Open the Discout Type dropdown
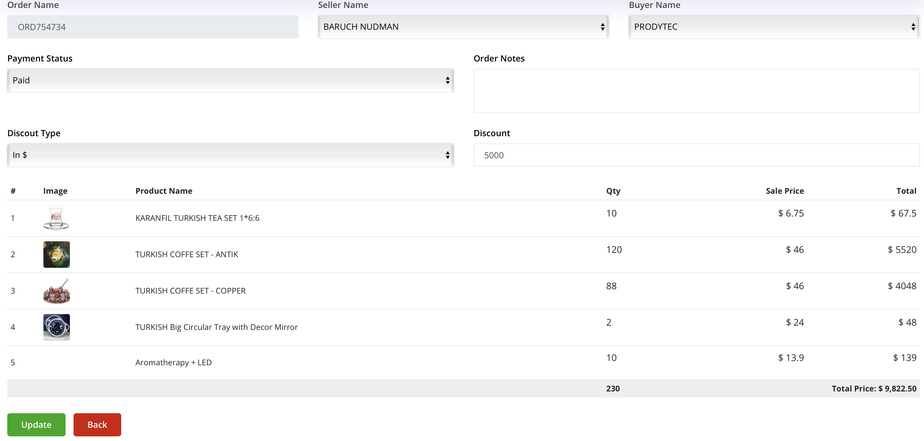The width and height of the screenshot is (924, 441). tap(230, 155)
